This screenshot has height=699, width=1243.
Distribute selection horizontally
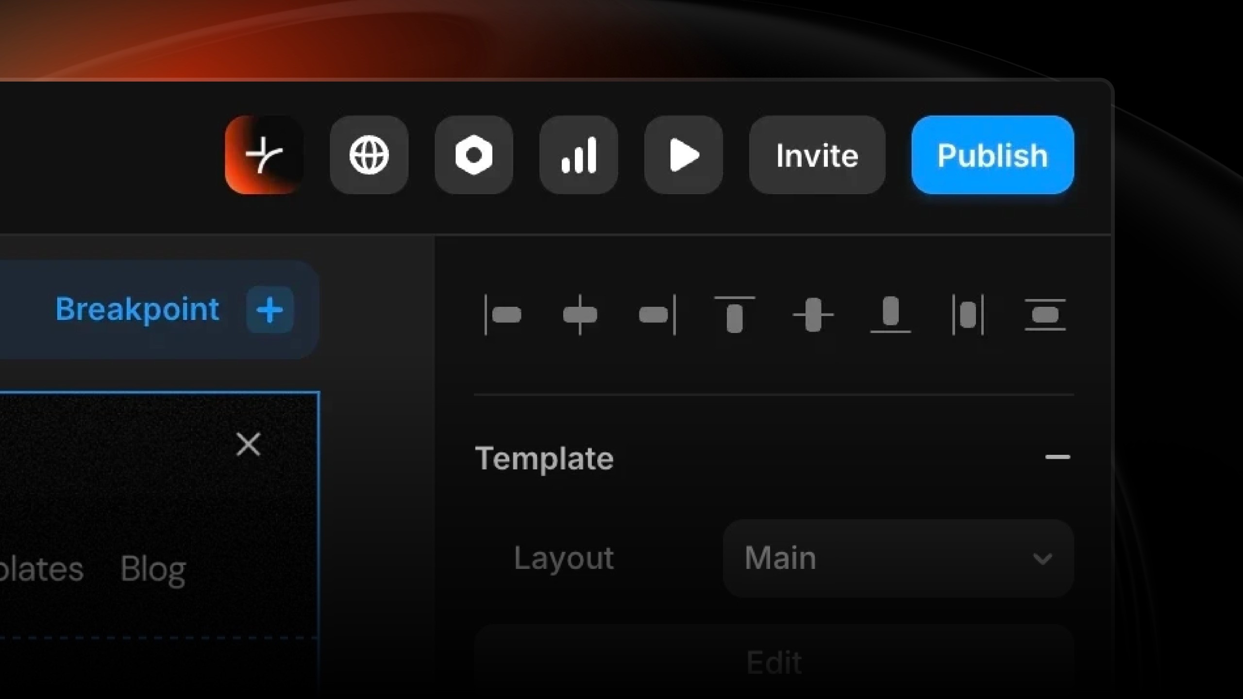(x=968, y=315)
